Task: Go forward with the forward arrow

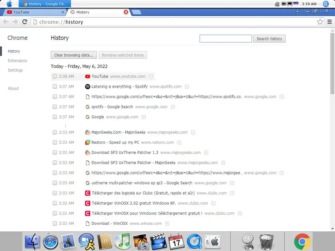Action: click(x=15, y=22)
